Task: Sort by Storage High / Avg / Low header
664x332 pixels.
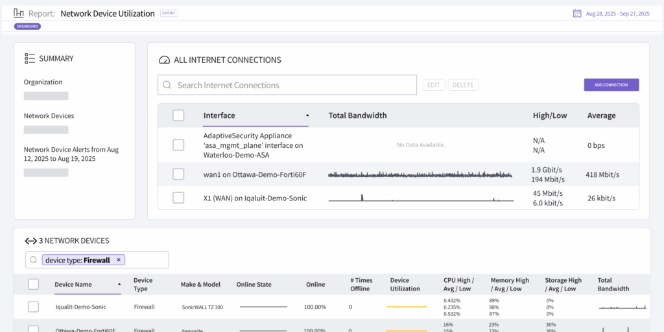Action: click(563, 284)
